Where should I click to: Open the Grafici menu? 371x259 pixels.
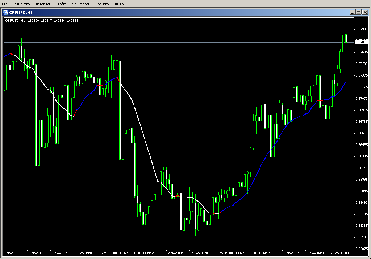pyautogui.click(x=61, y=4)
